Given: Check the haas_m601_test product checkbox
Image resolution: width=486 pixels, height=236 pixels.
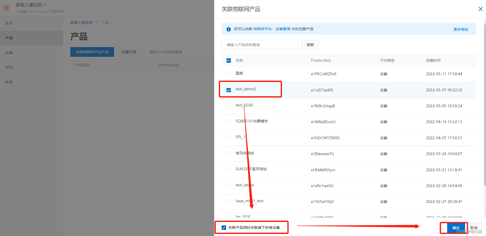Looking at the screenshot, I should coord(229,202).
